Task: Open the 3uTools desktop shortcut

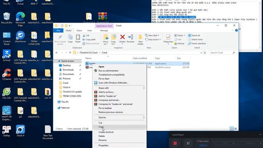Action: pyautogui.click(x=7, y=55)
